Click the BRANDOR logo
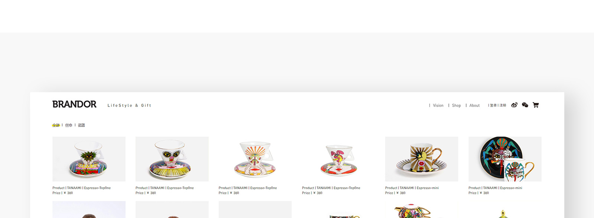This screenshot has width=594, height=218. 74,104
